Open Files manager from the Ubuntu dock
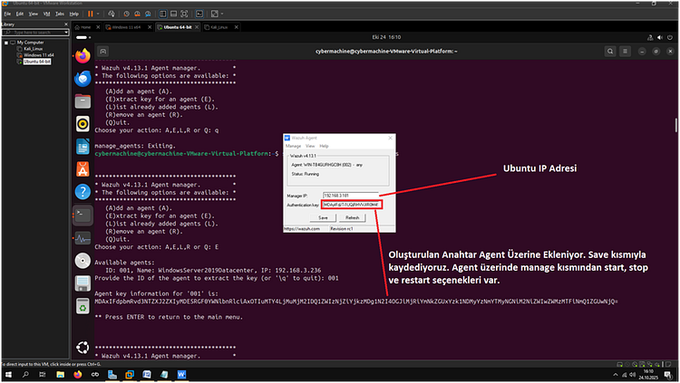680x383 pixels. [x=83, y=101]
